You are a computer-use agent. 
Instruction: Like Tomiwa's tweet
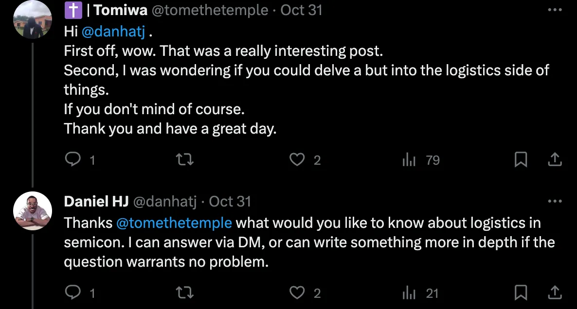tap(297, 159)
